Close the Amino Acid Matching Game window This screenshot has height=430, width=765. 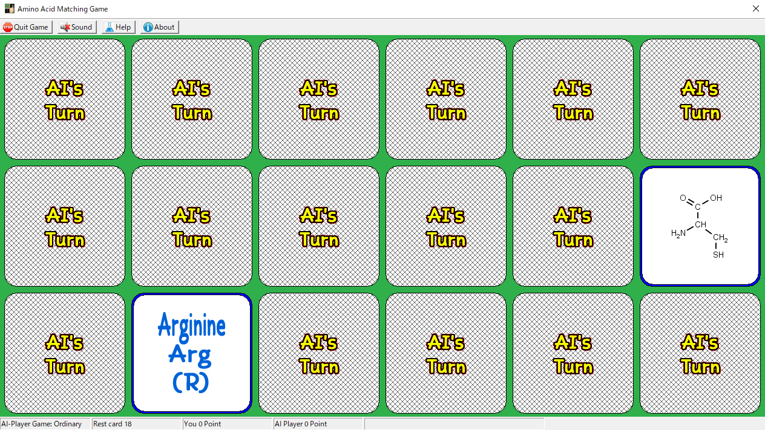click(x=755, y=9)
